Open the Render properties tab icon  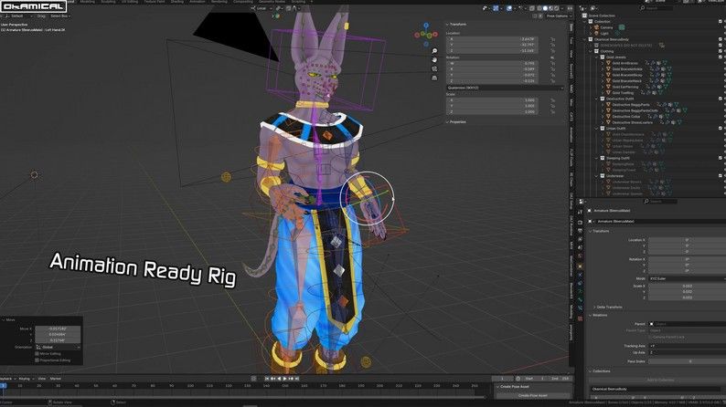(x=580, y=223)
